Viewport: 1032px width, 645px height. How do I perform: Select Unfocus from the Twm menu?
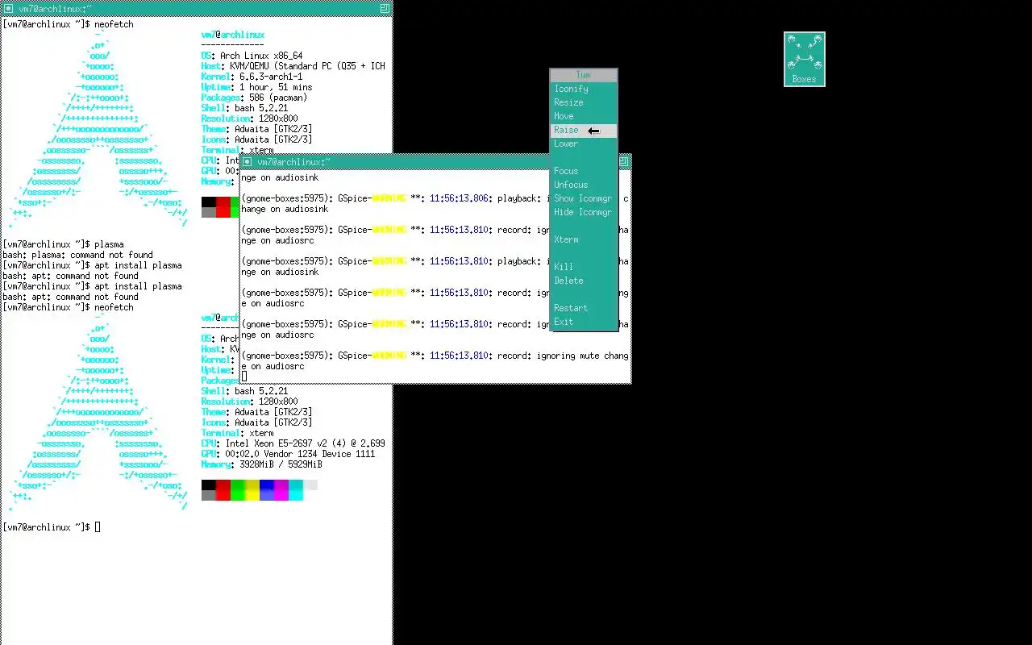point(584,185)
